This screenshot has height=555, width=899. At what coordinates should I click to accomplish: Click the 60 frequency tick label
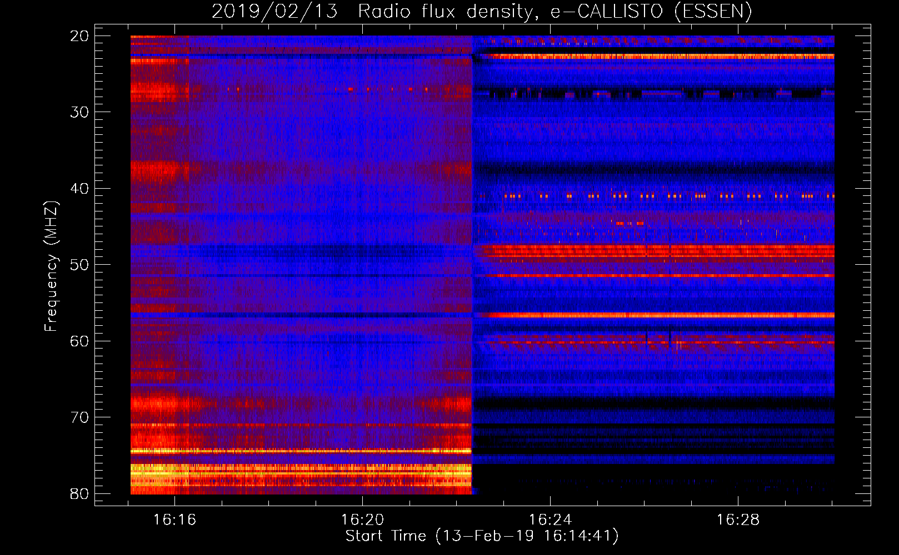(80, 341)
